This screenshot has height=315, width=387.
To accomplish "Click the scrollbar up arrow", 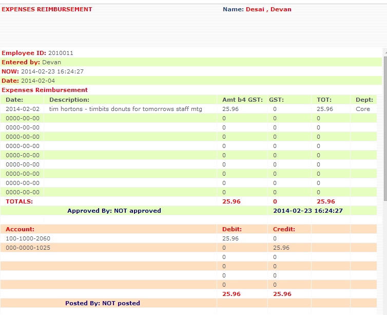I will 384,52.
